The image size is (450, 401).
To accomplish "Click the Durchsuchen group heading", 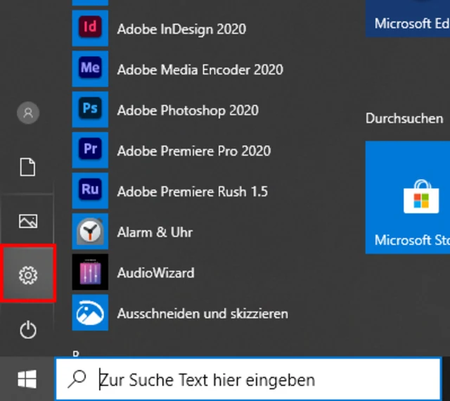I will (404, 119).
